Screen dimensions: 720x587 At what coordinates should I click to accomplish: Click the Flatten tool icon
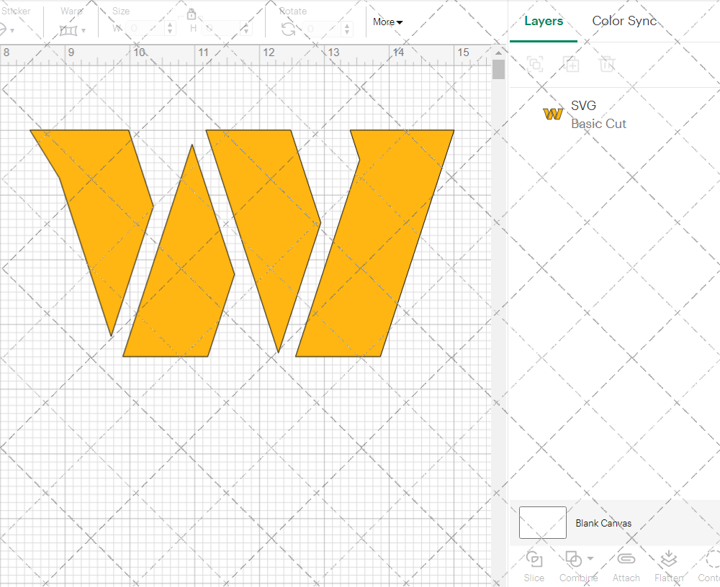coord(668,560)
